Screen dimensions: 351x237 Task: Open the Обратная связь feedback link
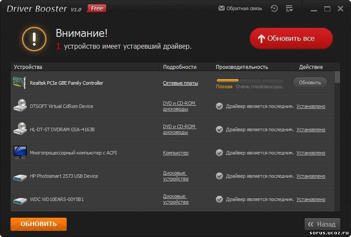(x=244, y=8)
